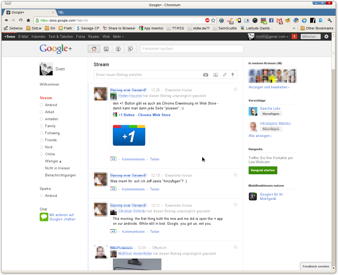The width and height of the screenshot is (338, 275).
Task: Bookmark this page with the star icon
Action: [x=213, y=20]
